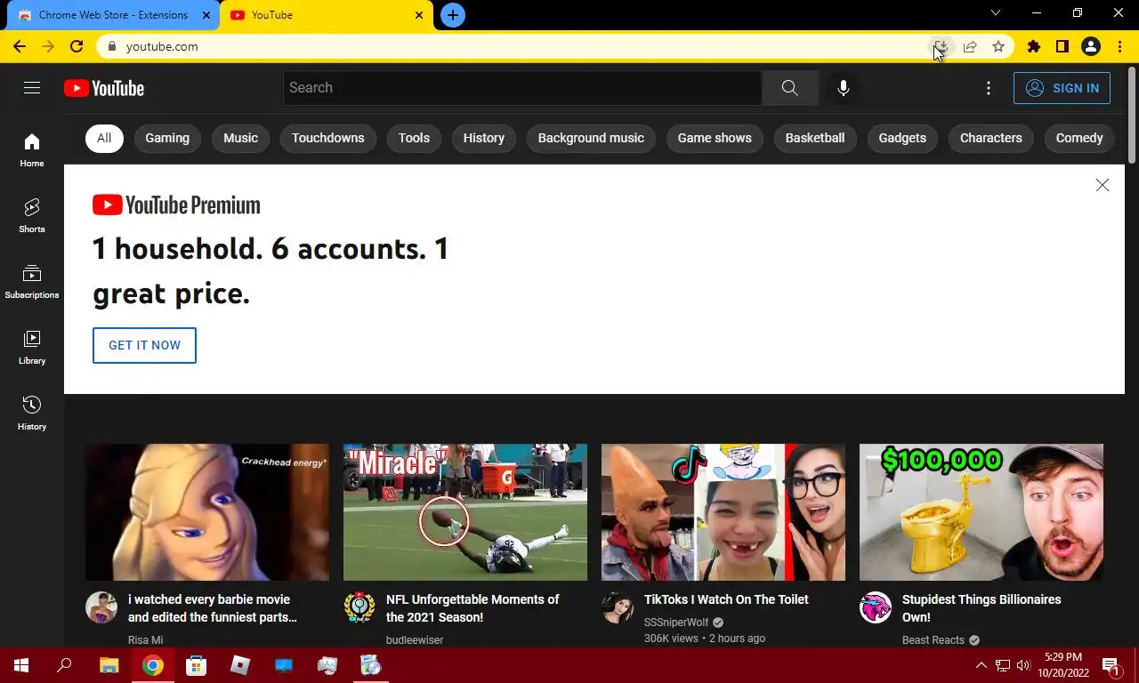Click the SIGN IN button

point(1062,88)
